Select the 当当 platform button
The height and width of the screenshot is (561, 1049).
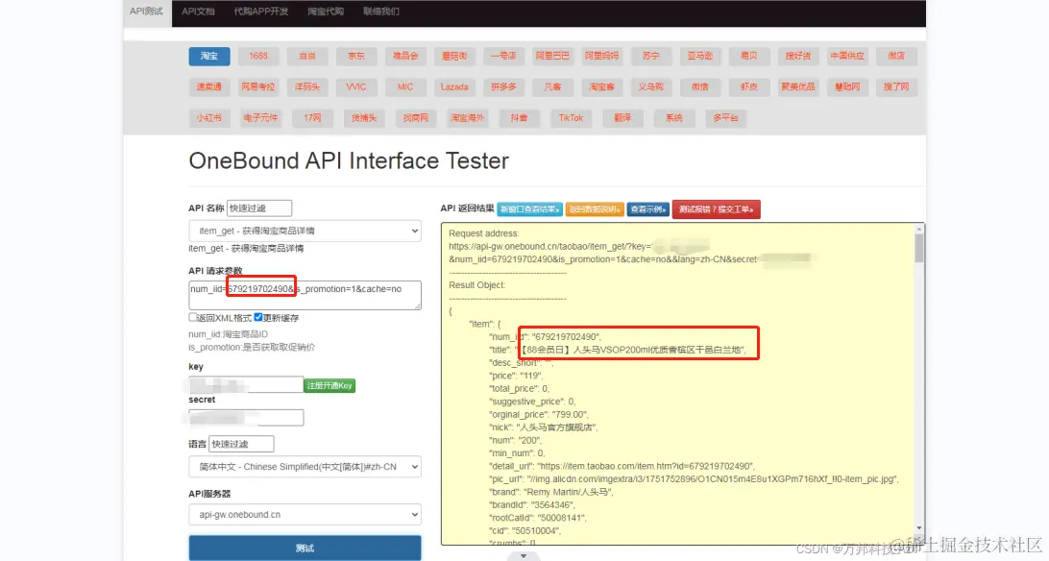click(307, 56)
